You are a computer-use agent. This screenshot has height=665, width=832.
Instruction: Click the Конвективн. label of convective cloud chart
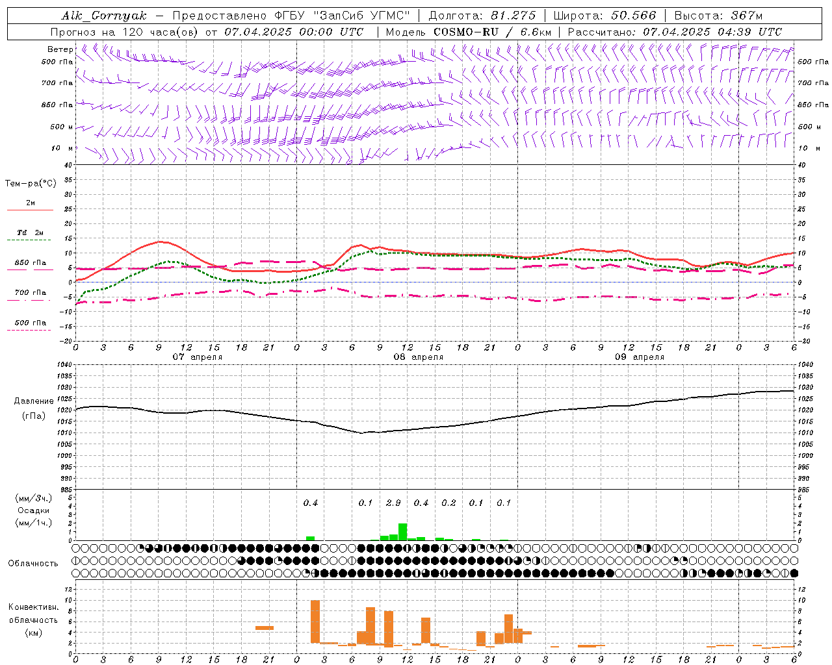[33, 607]
